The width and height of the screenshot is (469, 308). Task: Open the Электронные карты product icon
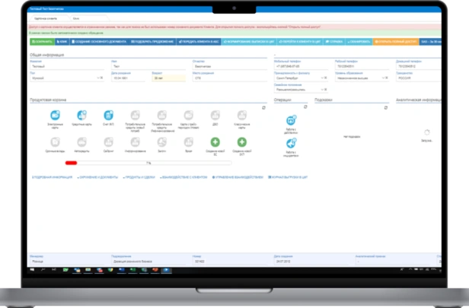[55, 115]
